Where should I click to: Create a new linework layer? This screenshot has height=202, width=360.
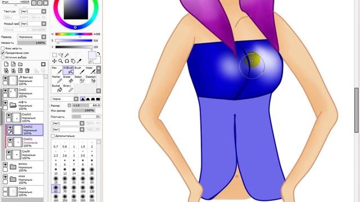tap(13, 64)
